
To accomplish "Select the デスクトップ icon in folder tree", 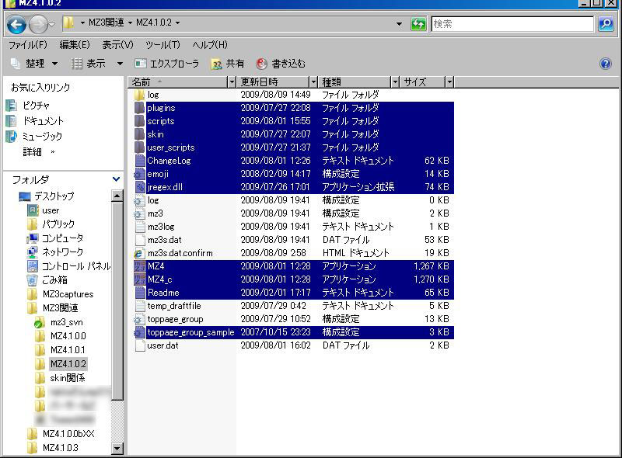I will click(25, 196).
